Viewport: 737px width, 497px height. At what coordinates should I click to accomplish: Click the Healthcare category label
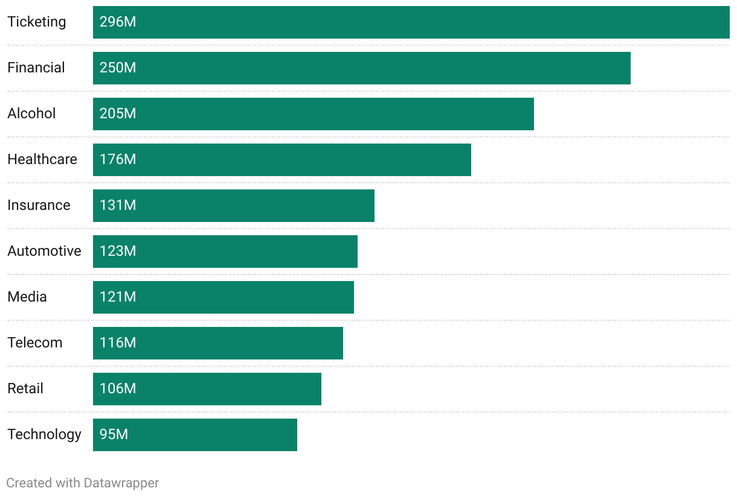[42, 159]
